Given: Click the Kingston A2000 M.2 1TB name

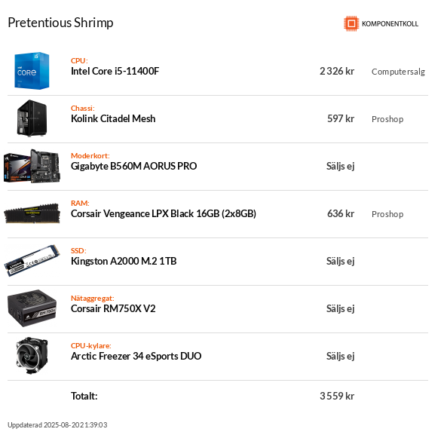Looking at the screenshot, I should [x=124, y=261].
